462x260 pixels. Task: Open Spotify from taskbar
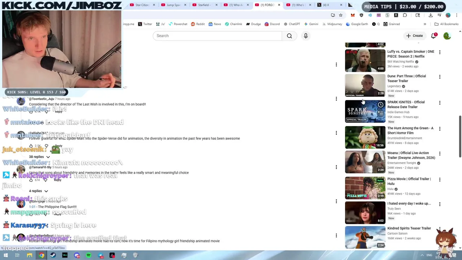point(88,255)
